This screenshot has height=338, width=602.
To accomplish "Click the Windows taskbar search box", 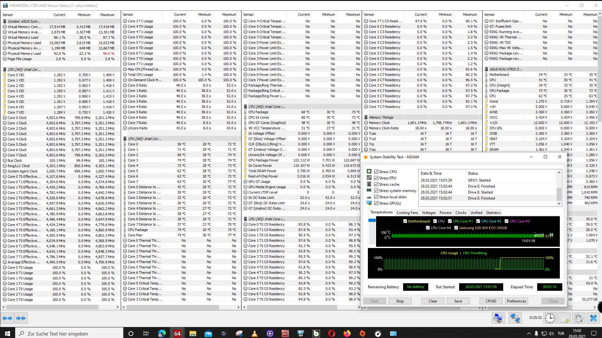I will coord(69,333).
